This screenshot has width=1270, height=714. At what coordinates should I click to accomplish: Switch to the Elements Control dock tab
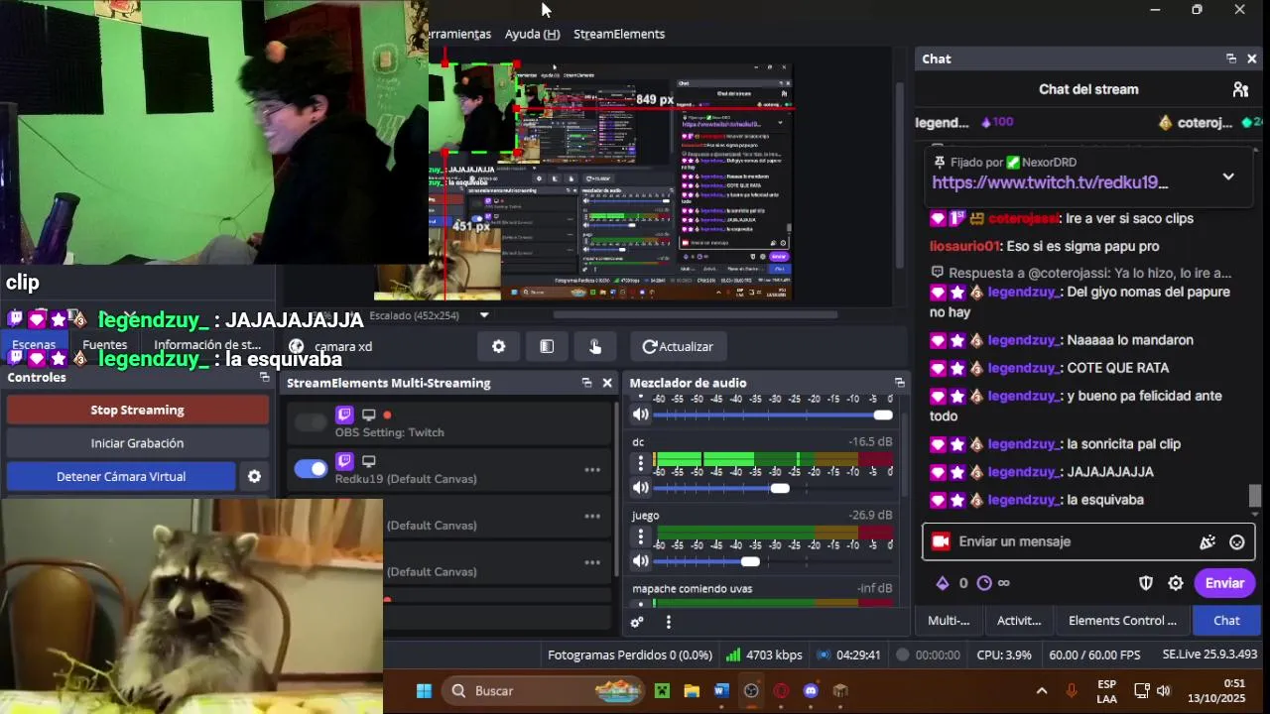[1122, 621]
